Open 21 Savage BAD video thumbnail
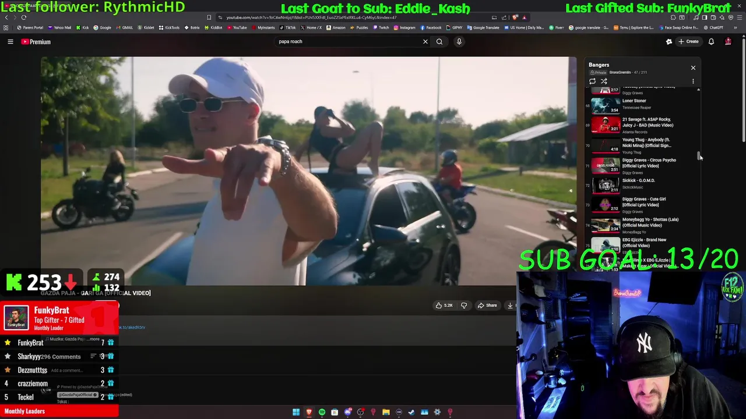 coord(606,125)
